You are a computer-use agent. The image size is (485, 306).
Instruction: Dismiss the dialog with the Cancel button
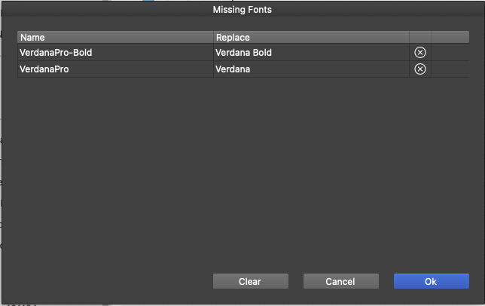click(341, 281)
